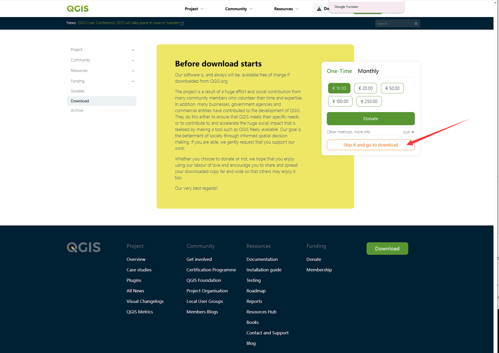Click in the Search input field
The height and width of the screenshot is (353, 499).
point(394,24)
